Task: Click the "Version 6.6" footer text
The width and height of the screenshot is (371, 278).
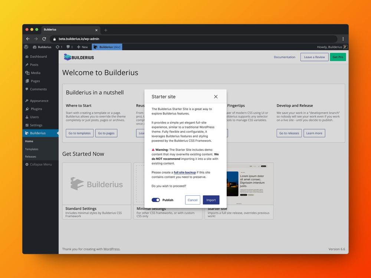Action: pyautogui.click(x=337, y=249)
